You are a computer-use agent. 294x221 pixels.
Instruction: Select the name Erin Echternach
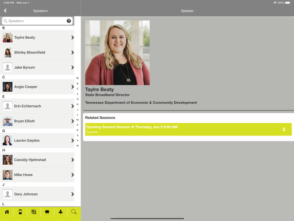click(28, 106)
